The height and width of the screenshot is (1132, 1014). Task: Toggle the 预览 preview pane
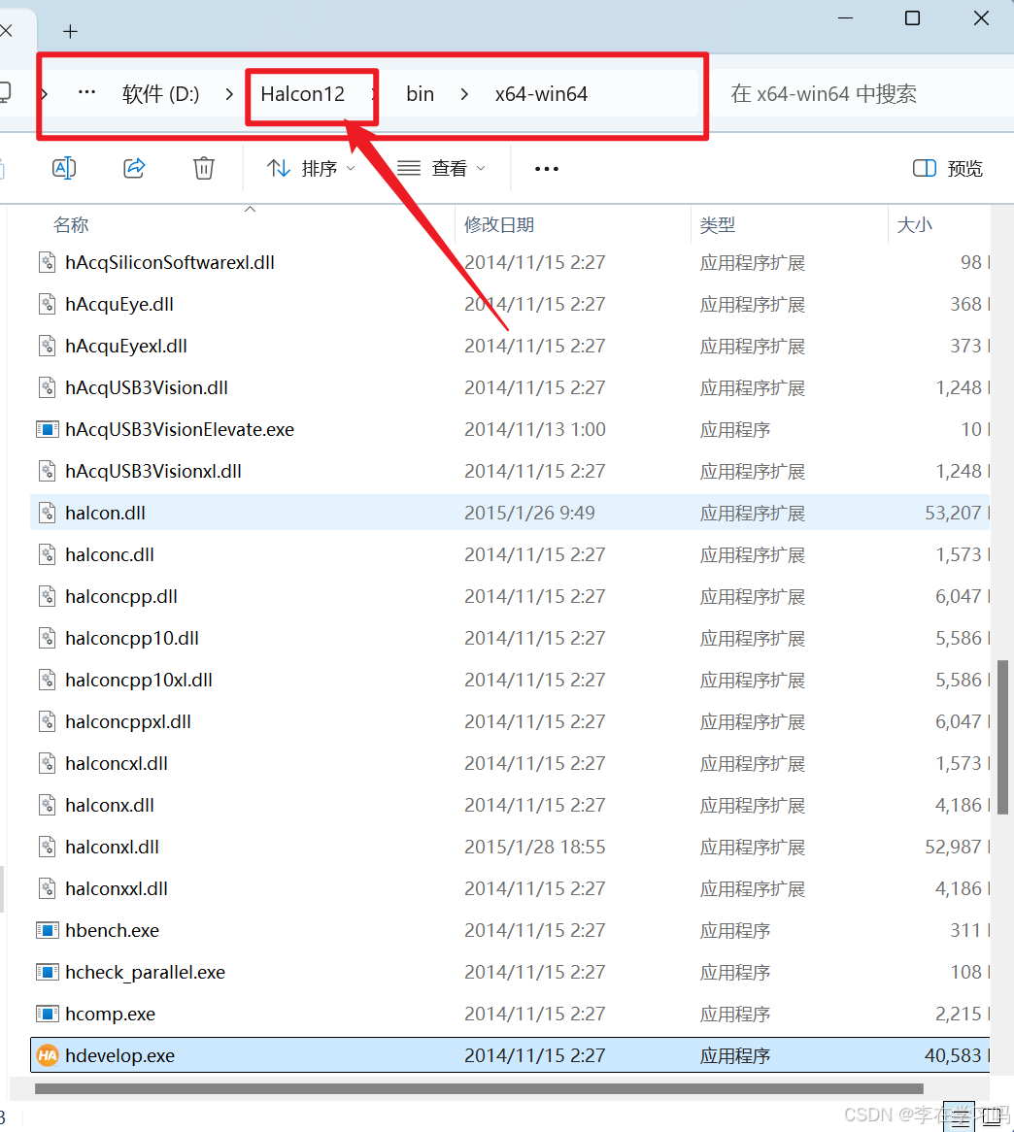[946, 168]
